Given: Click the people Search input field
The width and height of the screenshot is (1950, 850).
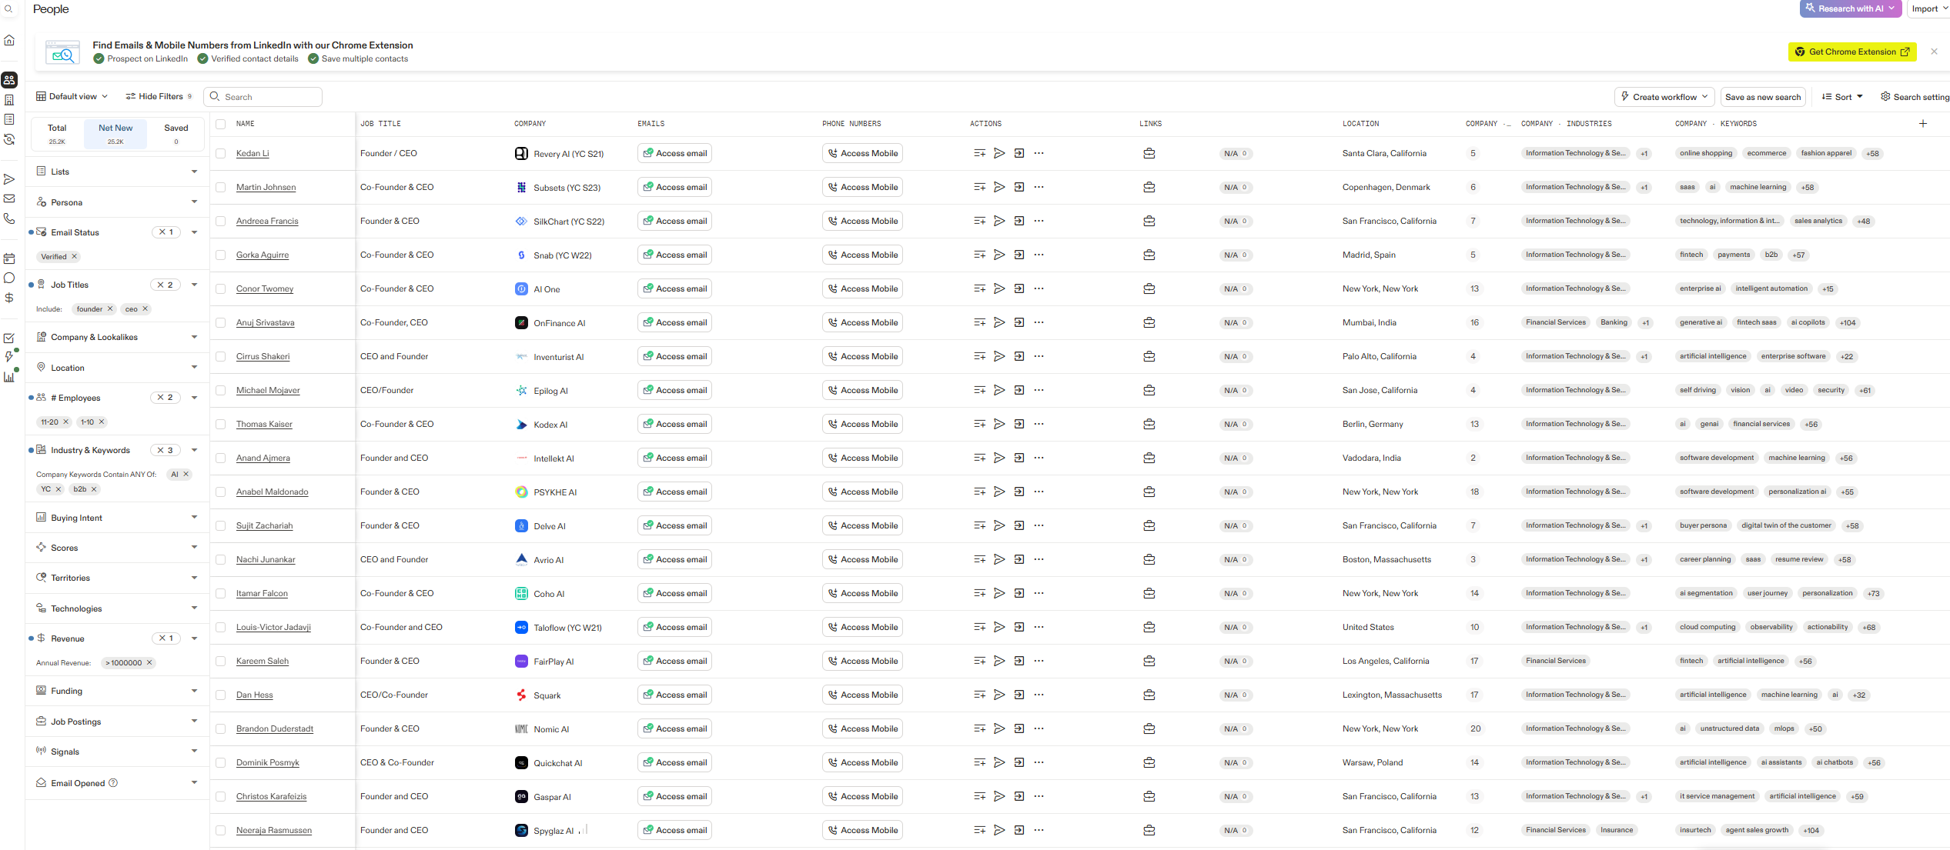Looking at the screenshot, I should coord(269,97).
